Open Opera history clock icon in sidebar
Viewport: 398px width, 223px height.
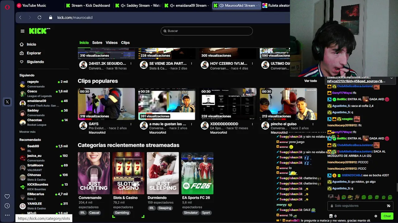pyautogui.click(x=7, y=206)
